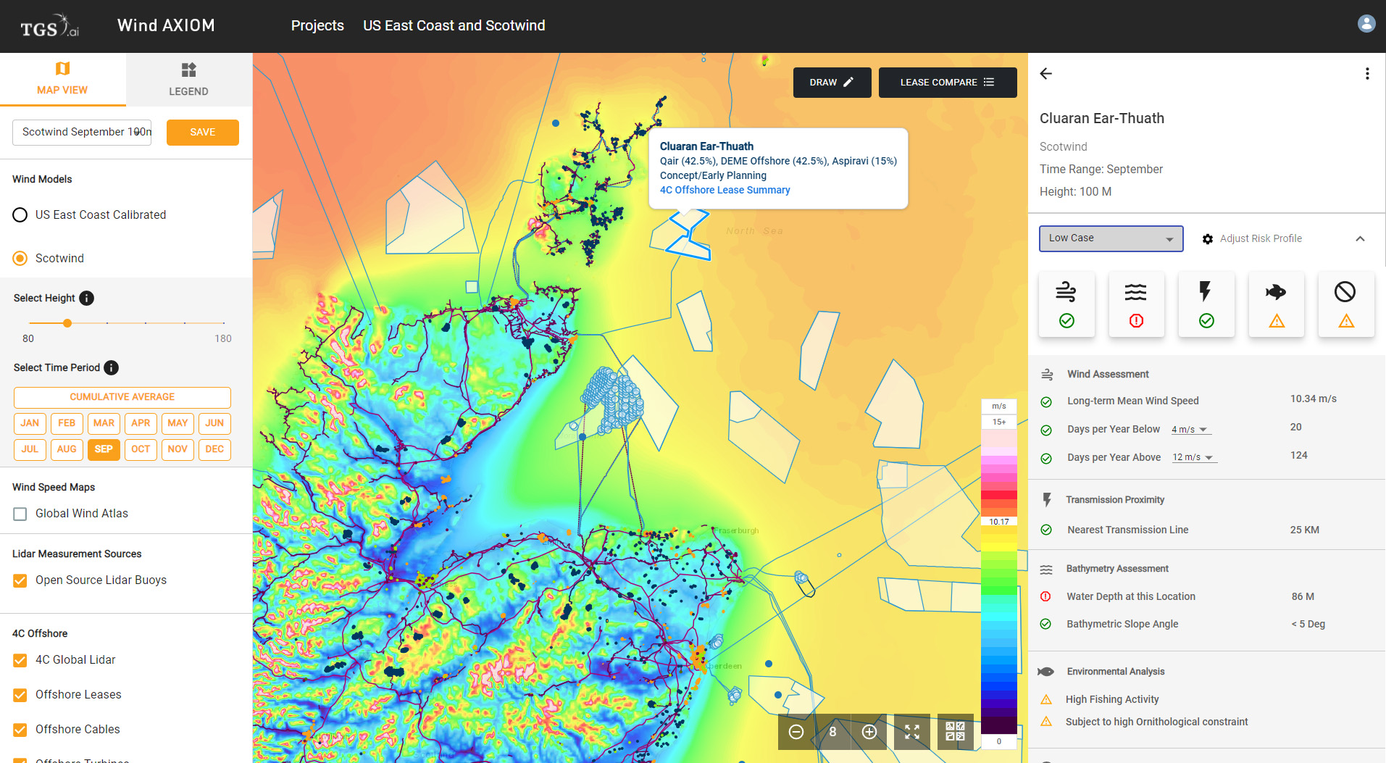Viewport: 1386px width, 763px height.
Task: Zoom out the map with minus
Action: tap(796, 732)
